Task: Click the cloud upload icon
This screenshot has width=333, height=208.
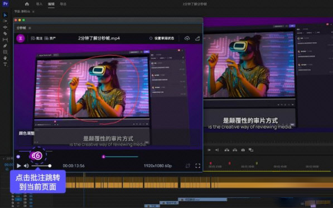Action: click(x=187, y=38)
